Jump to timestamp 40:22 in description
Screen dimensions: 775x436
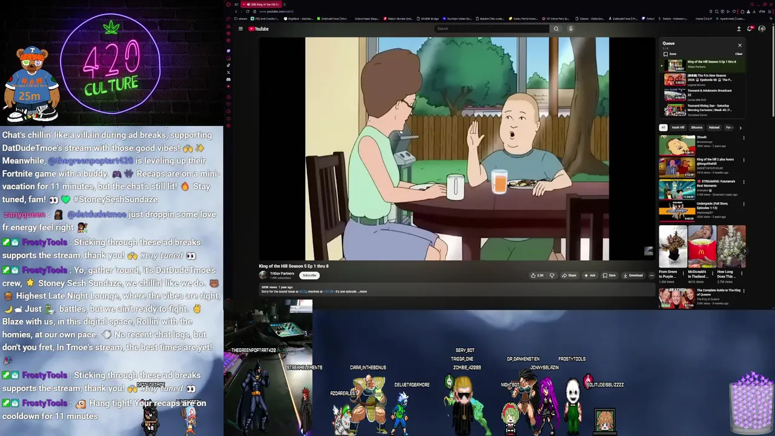coord(303,291)
